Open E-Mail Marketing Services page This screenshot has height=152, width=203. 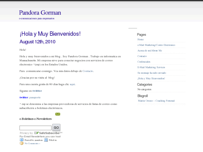pos(151,67)
